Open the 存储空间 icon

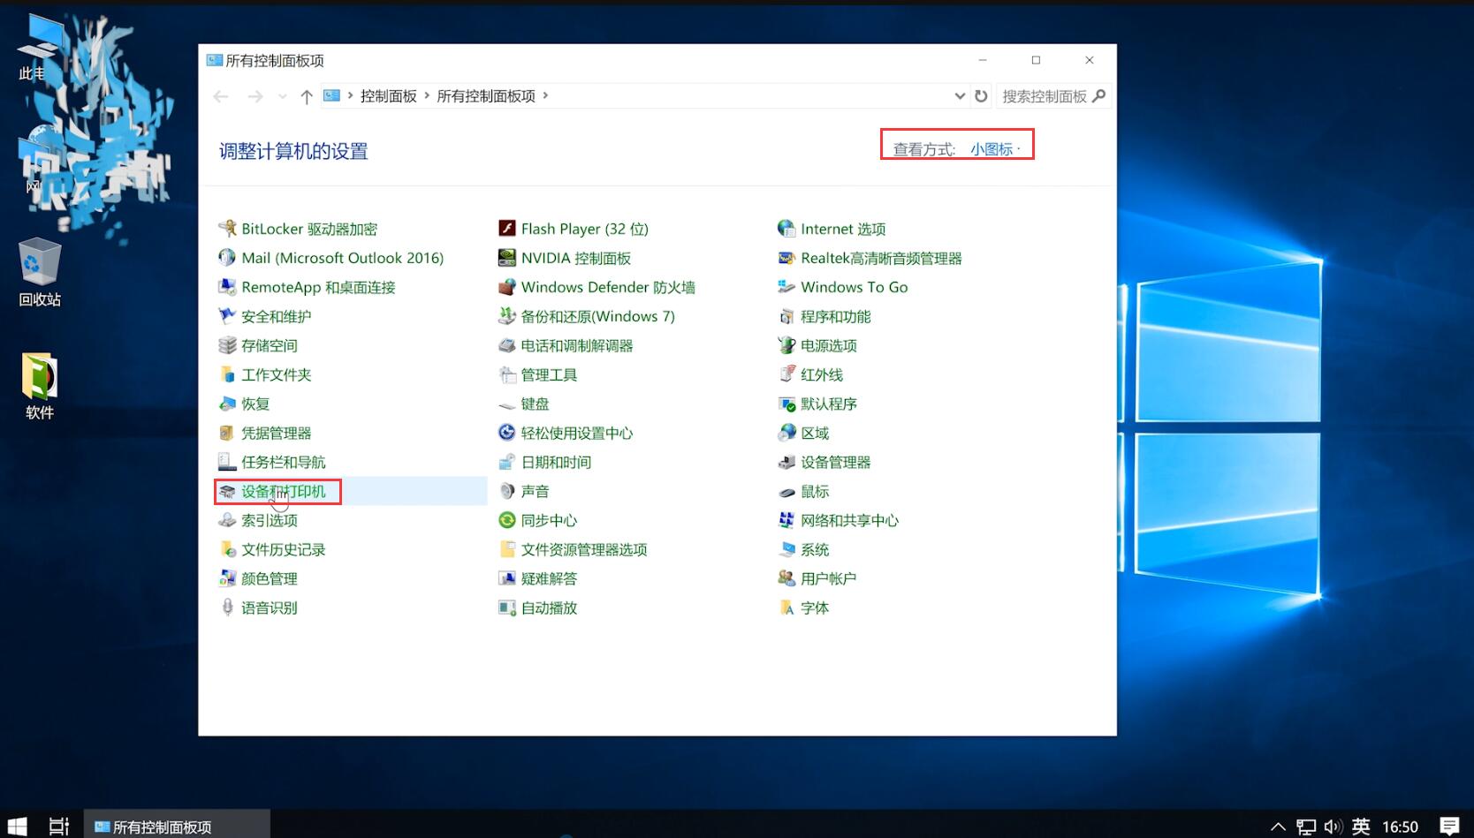point(227,345)
